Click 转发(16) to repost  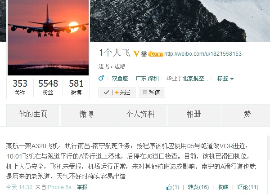coord(198,187)
